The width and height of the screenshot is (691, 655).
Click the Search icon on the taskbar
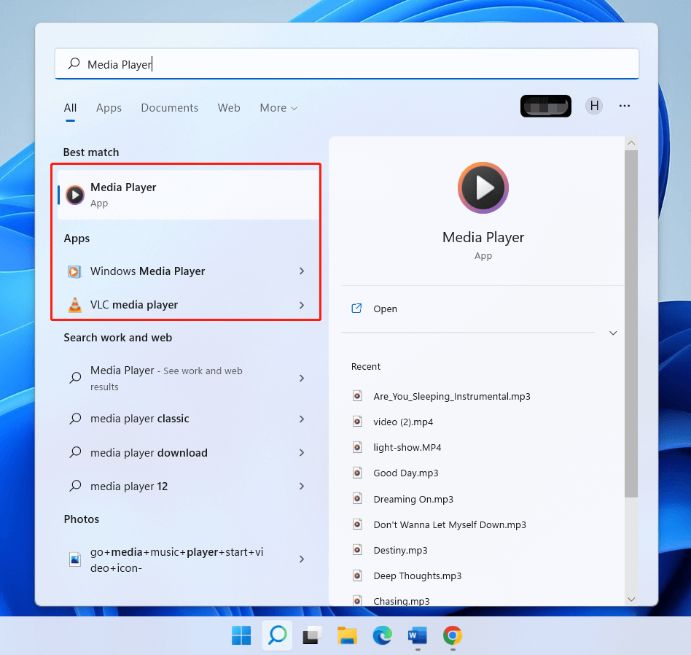pyautogui.click(x=276, y=635)
